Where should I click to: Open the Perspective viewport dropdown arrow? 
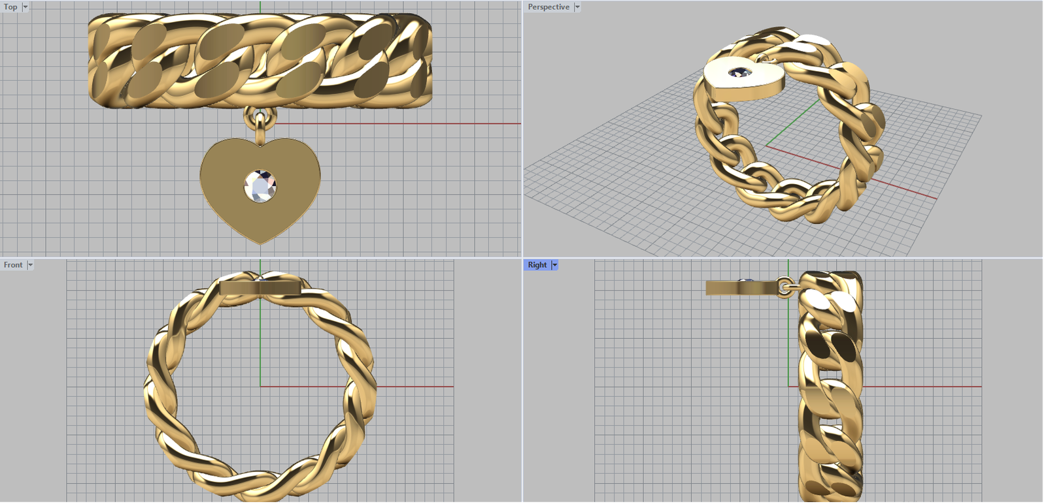577,7
